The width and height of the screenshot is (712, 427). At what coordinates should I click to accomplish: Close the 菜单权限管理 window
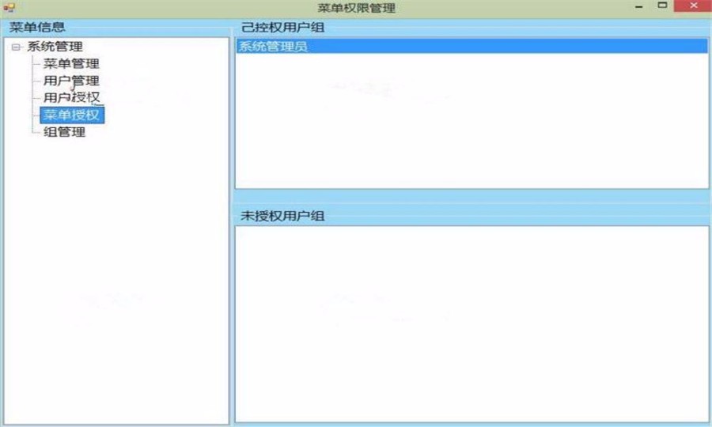click(693, 6)
